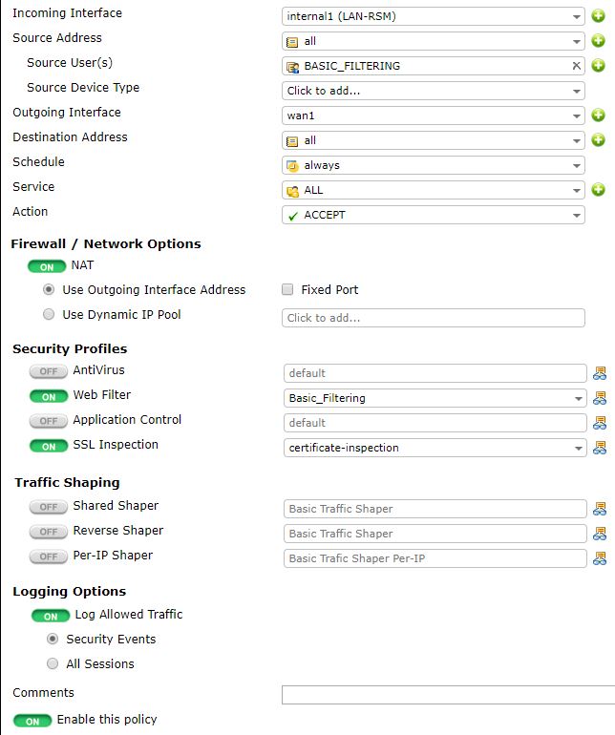Viewport: 615px width, 735px height.
Task: Click the green plus next to Incoming Interface
Action: [x=599, y=16]
